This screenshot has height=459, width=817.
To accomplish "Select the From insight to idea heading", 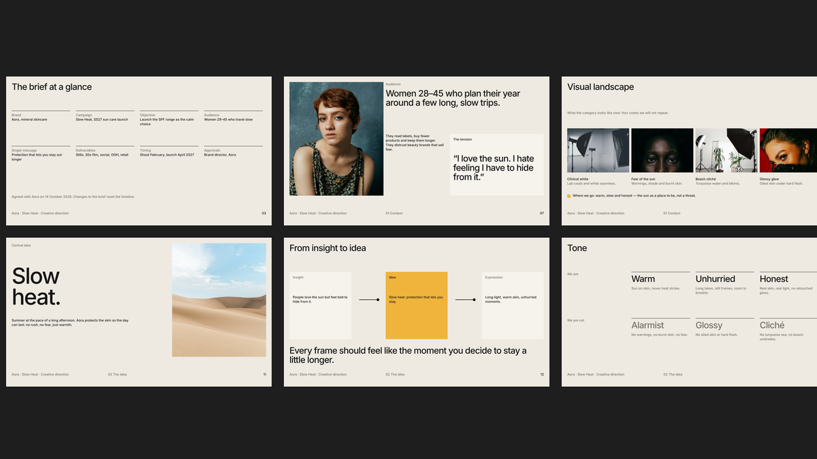I will tap(327, 248).
